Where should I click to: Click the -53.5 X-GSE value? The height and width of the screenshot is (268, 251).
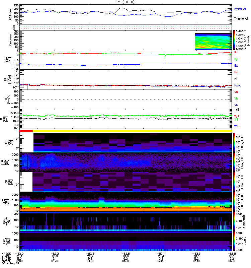pos(232,254)
